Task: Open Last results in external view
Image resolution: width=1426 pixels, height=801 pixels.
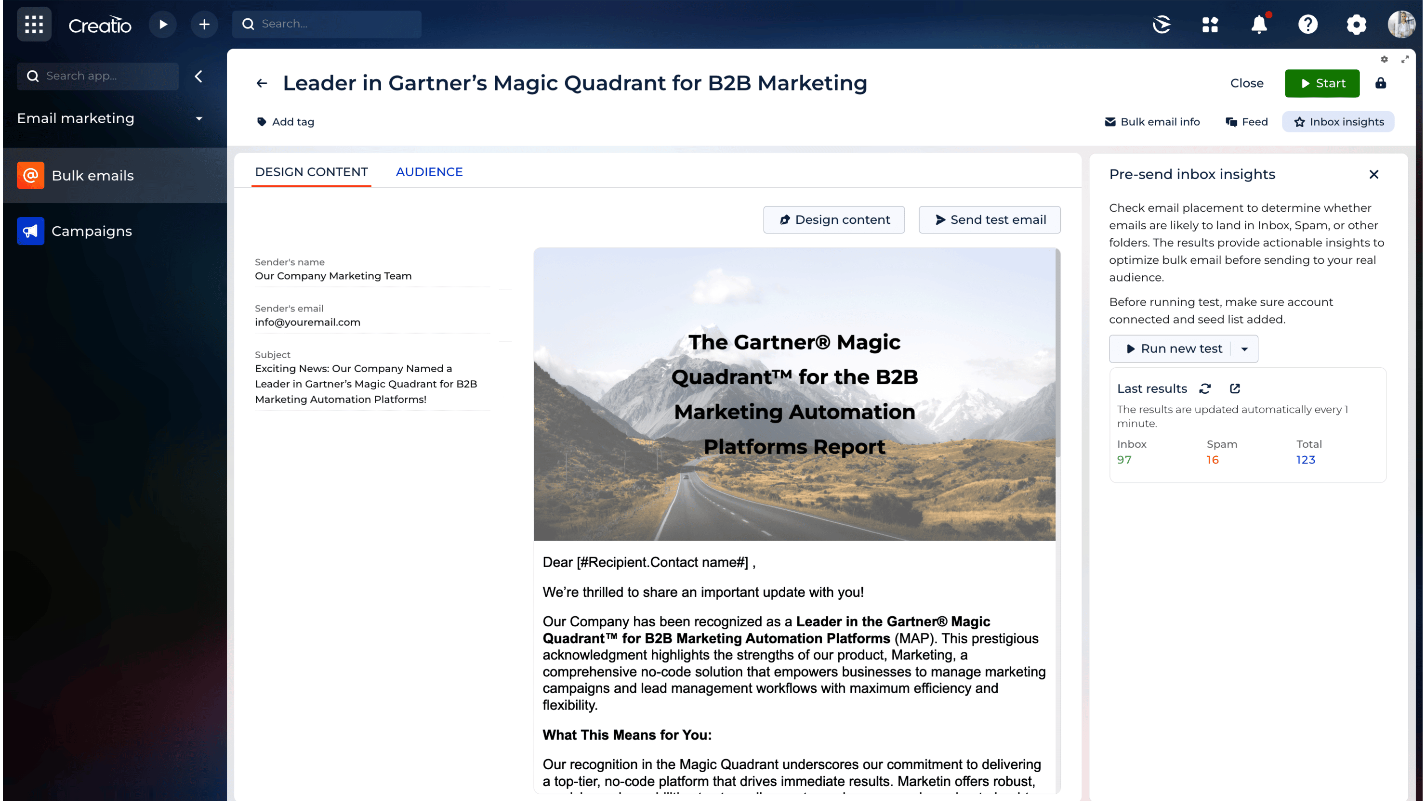Action: click(1235, 389)
